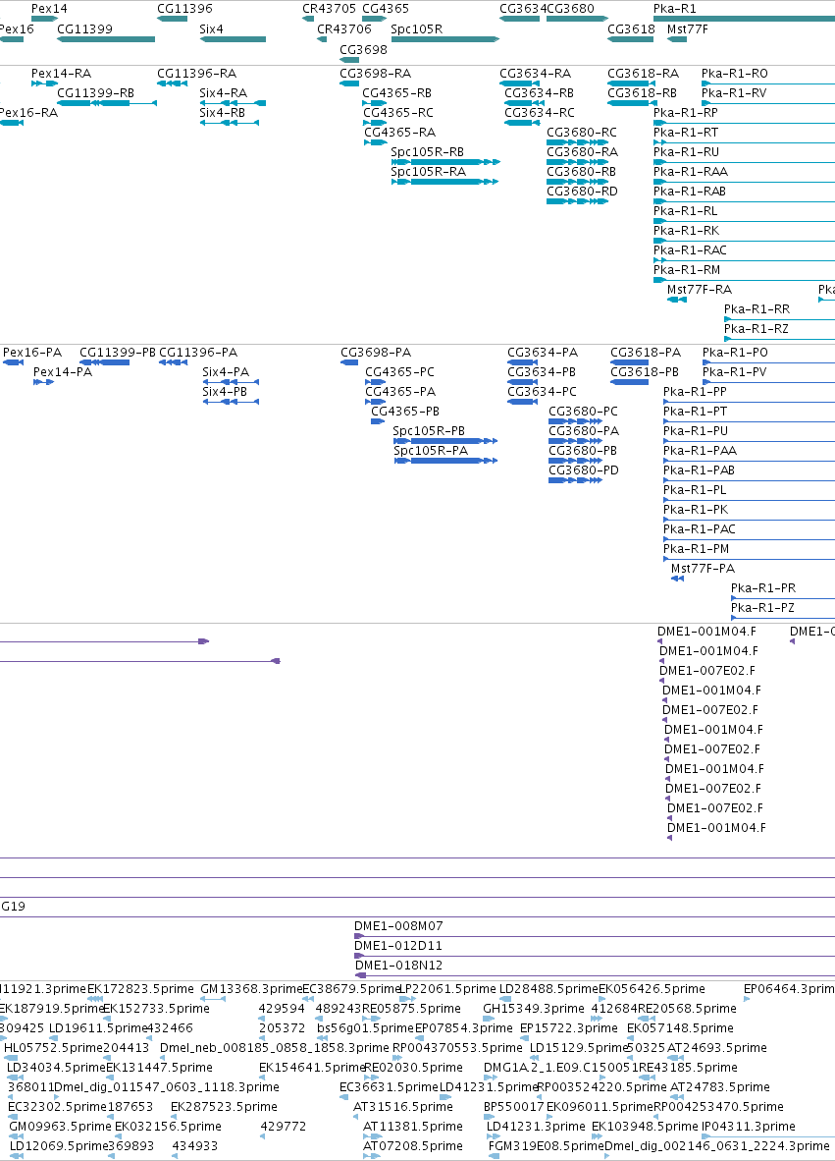Click EST label "AT07208.5prime"
Viewport: 835px width, 1161px height.
coord(413,1146)
